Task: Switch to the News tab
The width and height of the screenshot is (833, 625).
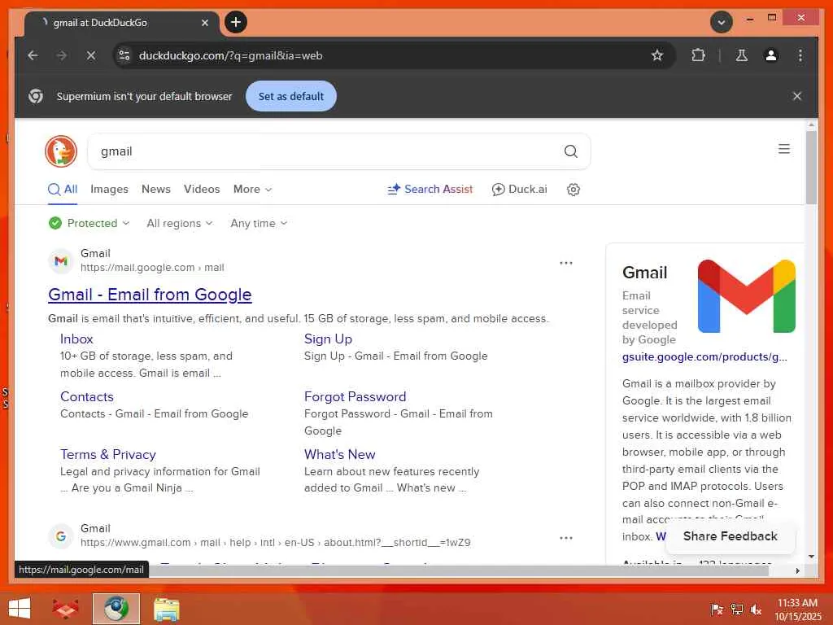Action: 156,189
